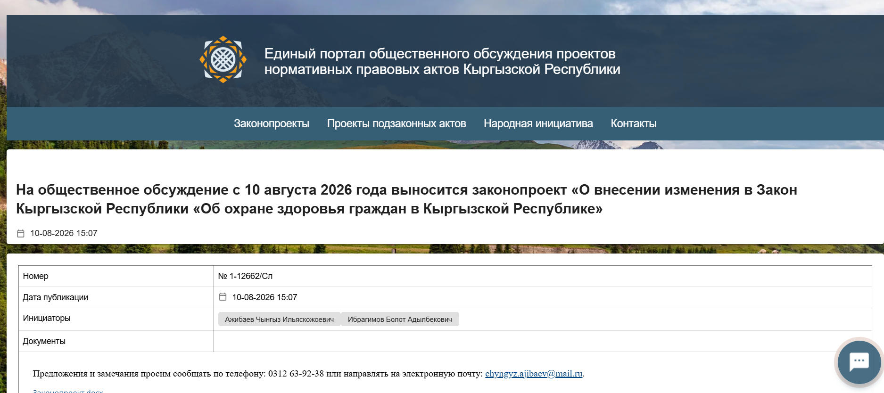Click the Дата публикации label
The height and width of the screenshot is (393, 884).
pyautogui.click(x=56, y=297)
